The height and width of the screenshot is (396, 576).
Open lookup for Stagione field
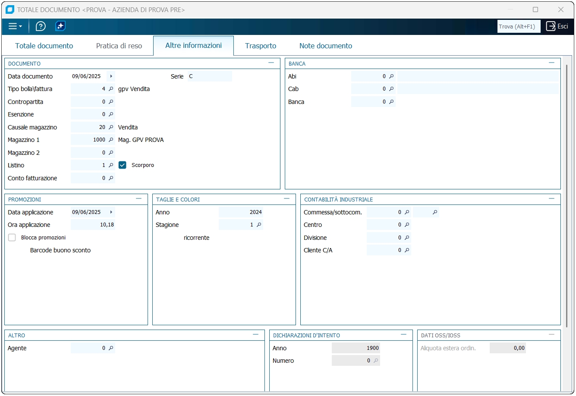pos(259,225)
